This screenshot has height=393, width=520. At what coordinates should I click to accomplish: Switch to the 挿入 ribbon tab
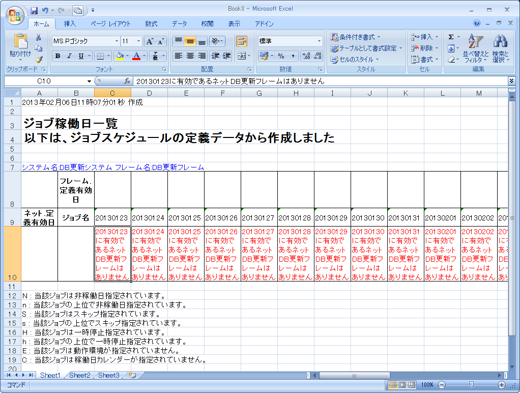[x=70, y=23]
